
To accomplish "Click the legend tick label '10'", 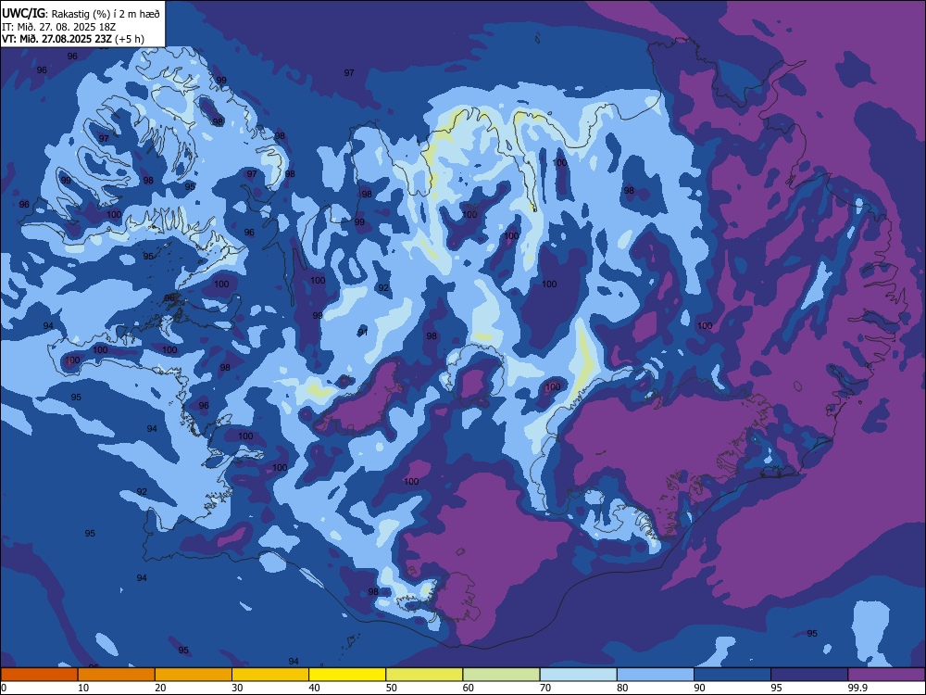I will [x=83, y=688].
